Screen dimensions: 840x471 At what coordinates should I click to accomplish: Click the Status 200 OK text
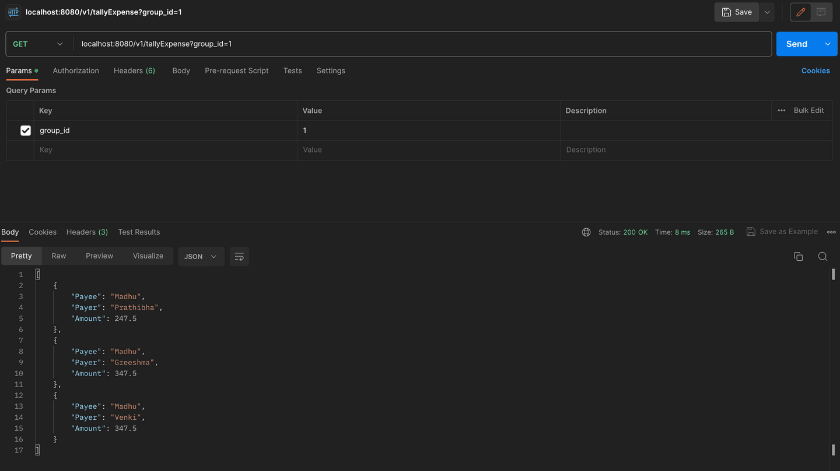(623, 232)
